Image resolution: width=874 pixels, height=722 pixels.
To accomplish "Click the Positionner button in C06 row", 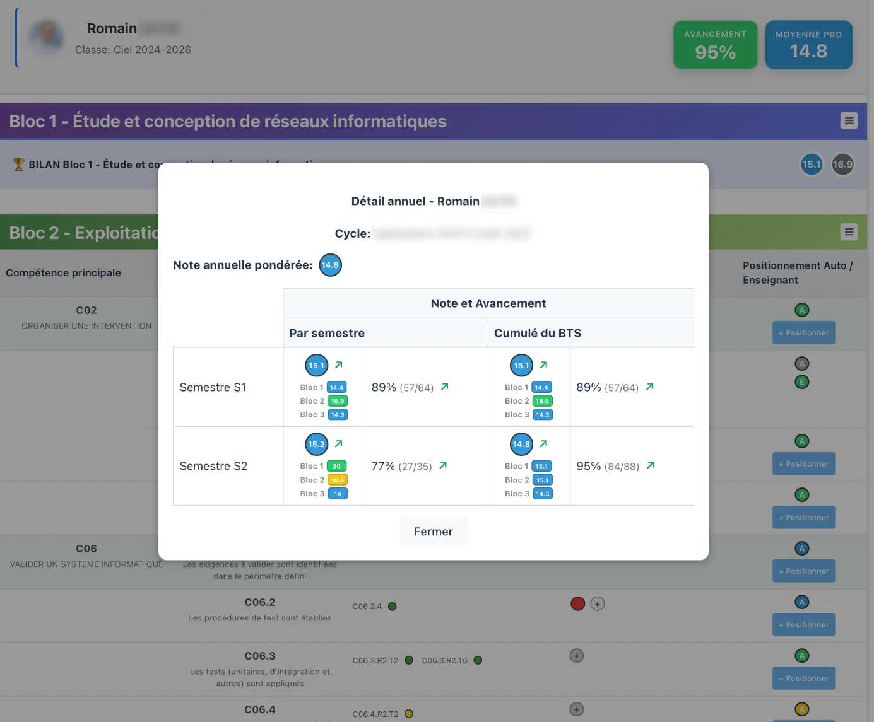I will pyautogui.click(x=803, y=571).
